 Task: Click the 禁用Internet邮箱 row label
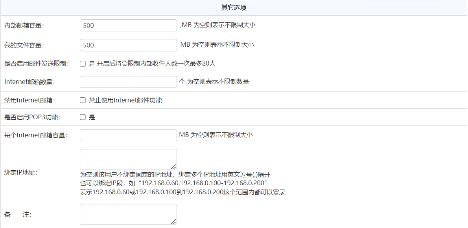point(29,100)
